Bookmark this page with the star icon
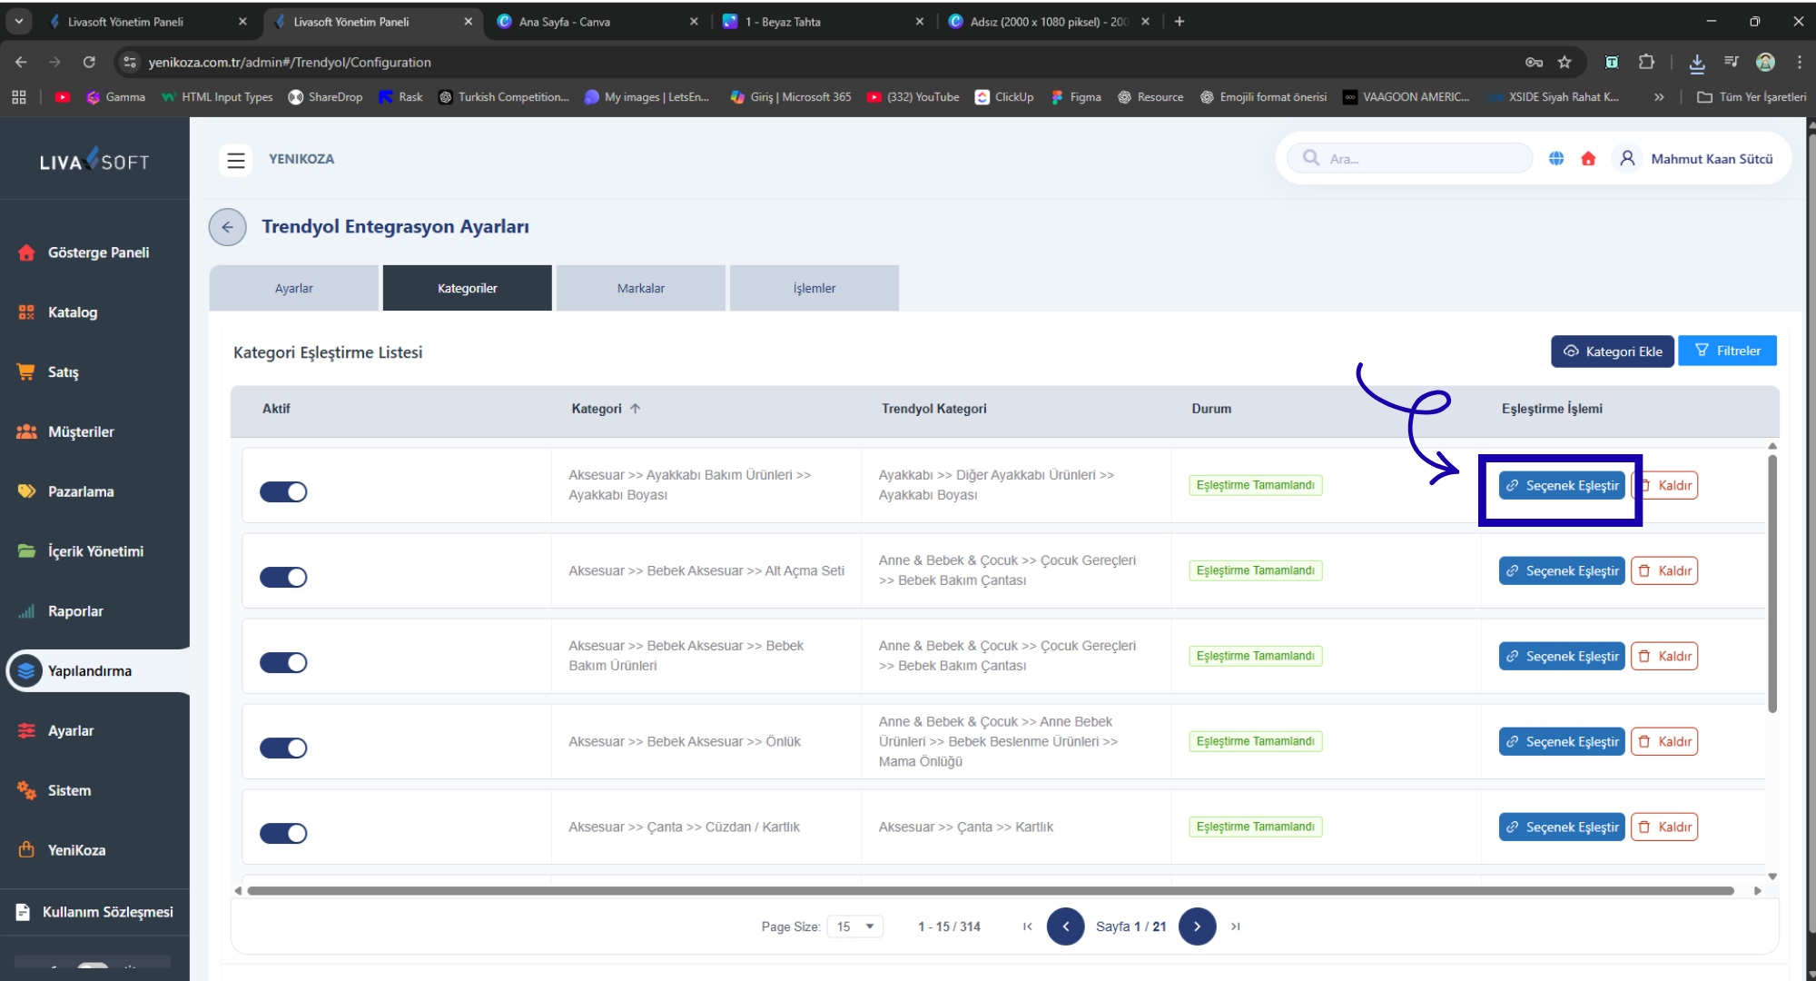1816x981 pixels. point(1564,62)
